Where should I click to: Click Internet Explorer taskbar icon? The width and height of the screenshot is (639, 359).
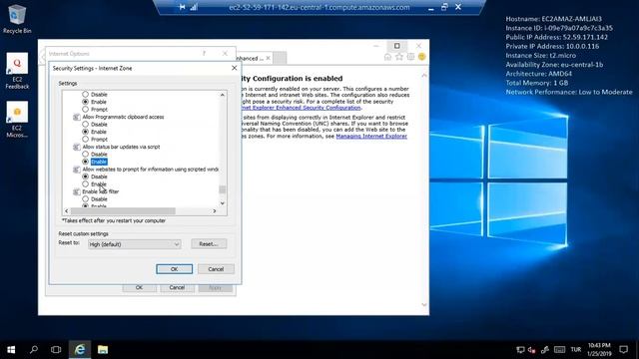click(80, 350)
